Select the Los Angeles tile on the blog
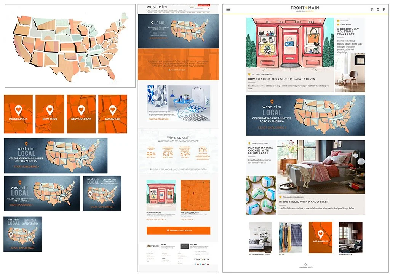This screenshot has height=276, width=393. click(321, 237)
